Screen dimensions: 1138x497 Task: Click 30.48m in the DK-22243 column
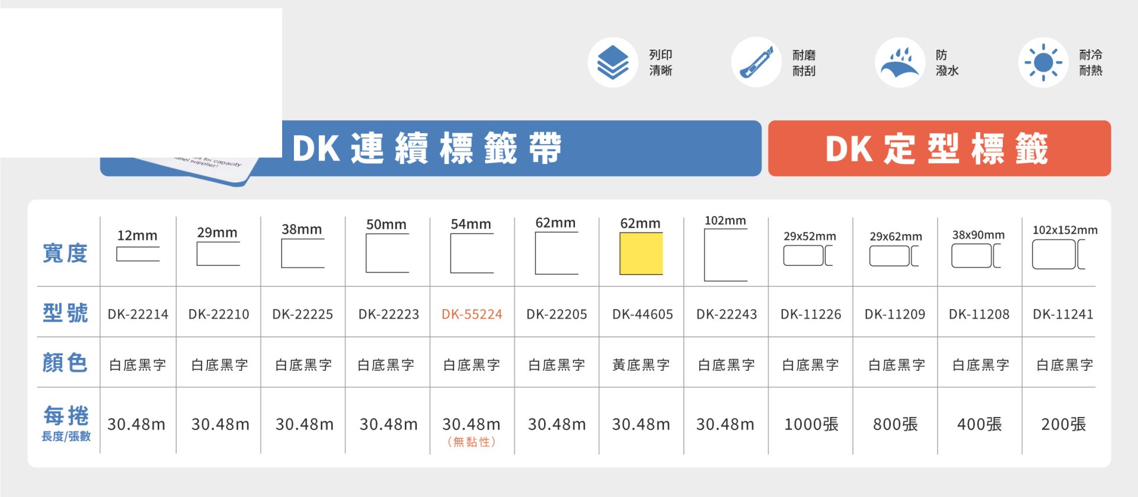pos(725,425)
